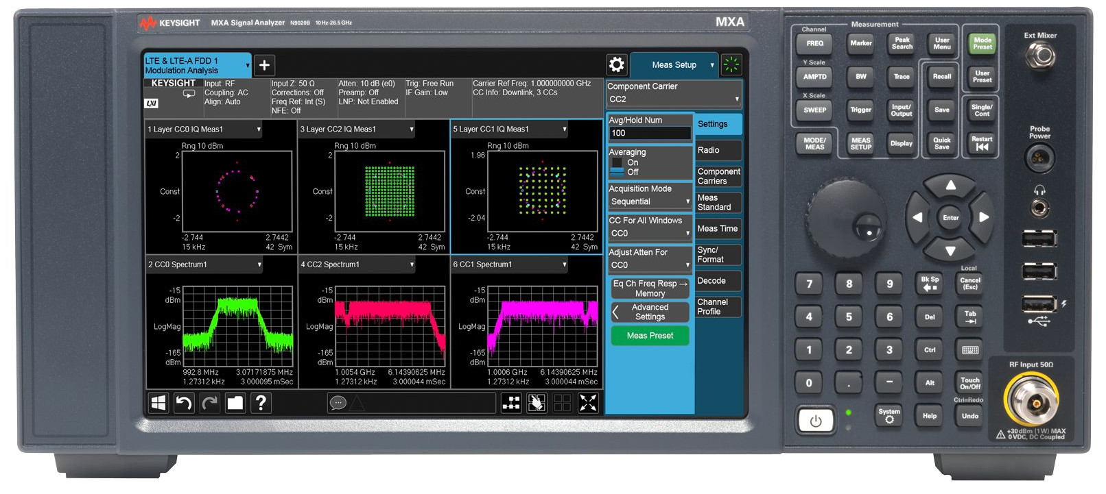
Task: Open the Acquisition Mode Sequential dropdown
Action: tap(650, 201)
